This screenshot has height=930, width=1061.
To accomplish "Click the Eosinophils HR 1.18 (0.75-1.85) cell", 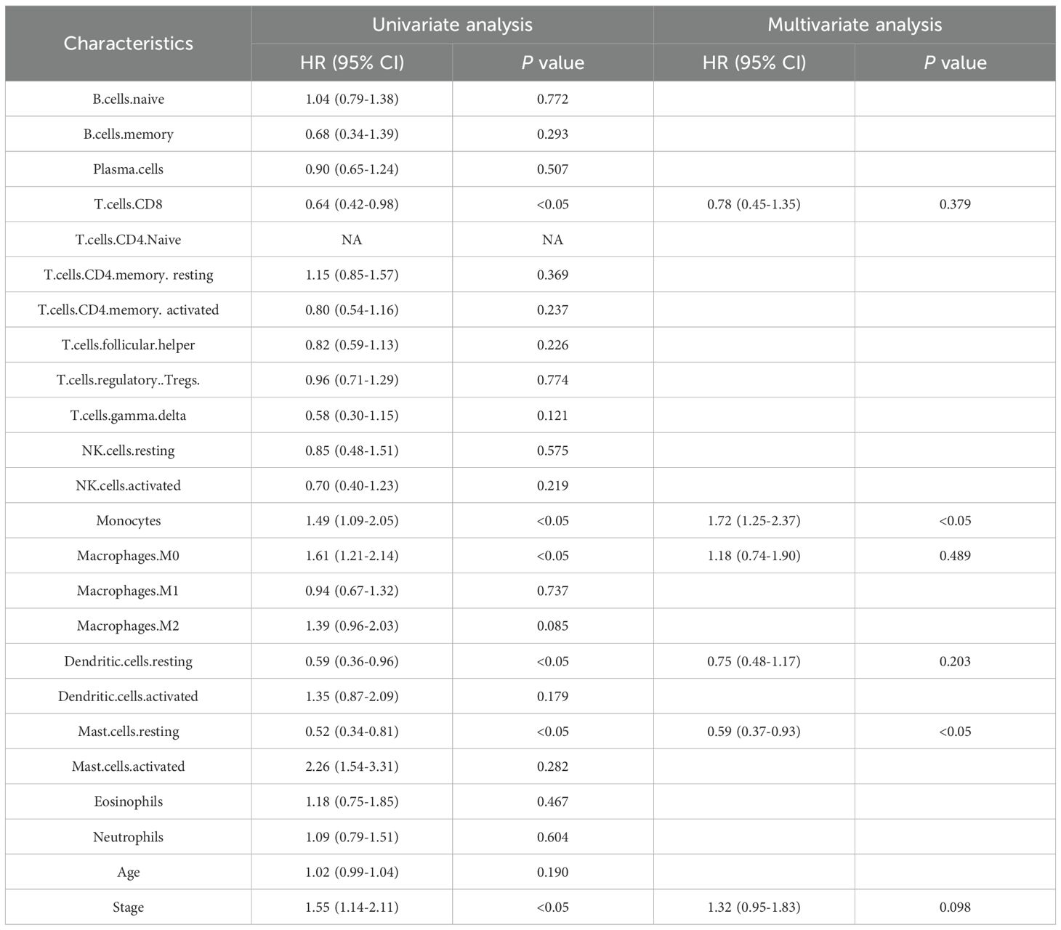I will tap(352, 802).
